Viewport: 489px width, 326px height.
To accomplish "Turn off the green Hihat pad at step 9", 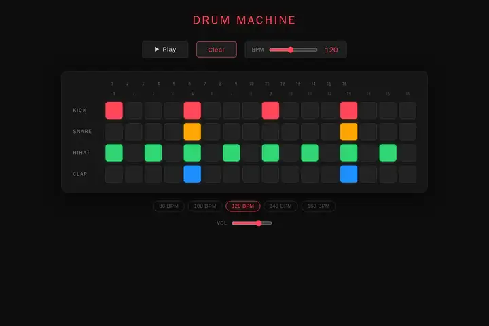I will click(270, 153).
